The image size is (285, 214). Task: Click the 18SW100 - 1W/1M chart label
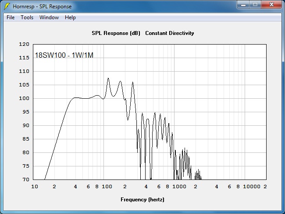[64, 55]
